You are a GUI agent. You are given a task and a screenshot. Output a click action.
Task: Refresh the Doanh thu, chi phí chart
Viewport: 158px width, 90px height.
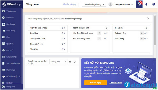74,62
